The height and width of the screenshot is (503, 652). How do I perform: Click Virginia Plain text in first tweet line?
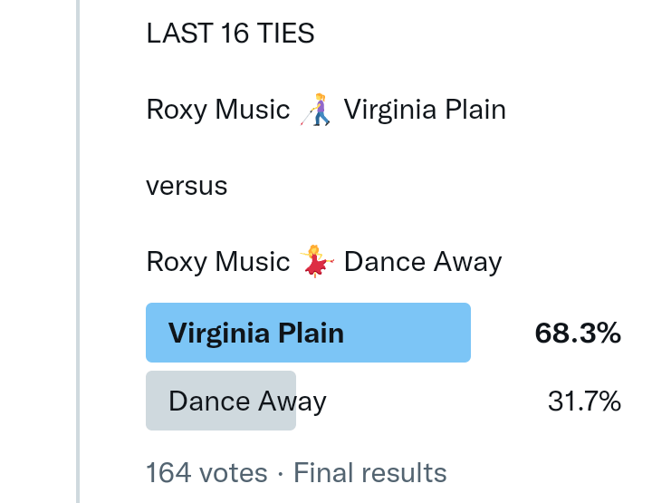[425, 111]
